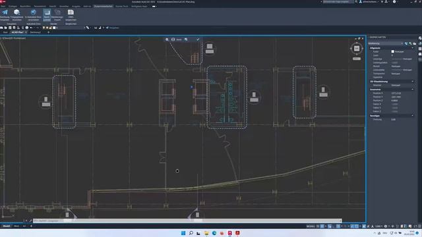Collapse the Allgemein section
Screen dimensions: 422x237
point(413,48)
